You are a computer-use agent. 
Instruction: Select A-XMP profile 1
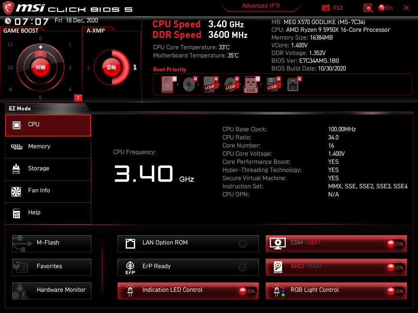click(135, 67)
